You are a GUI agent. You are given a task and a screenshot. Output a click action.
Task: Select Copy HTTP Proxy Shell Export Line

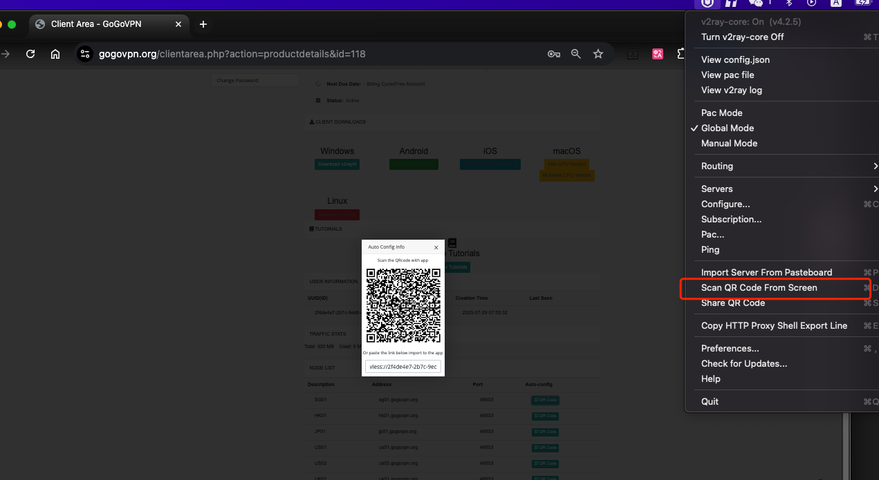(775, 326)
